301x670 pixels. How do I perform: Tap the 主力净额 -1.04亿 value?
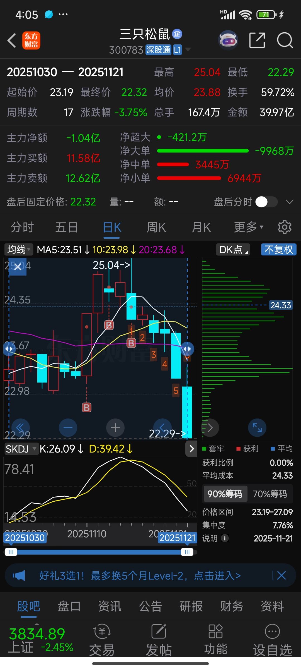(x=83, y=138)
